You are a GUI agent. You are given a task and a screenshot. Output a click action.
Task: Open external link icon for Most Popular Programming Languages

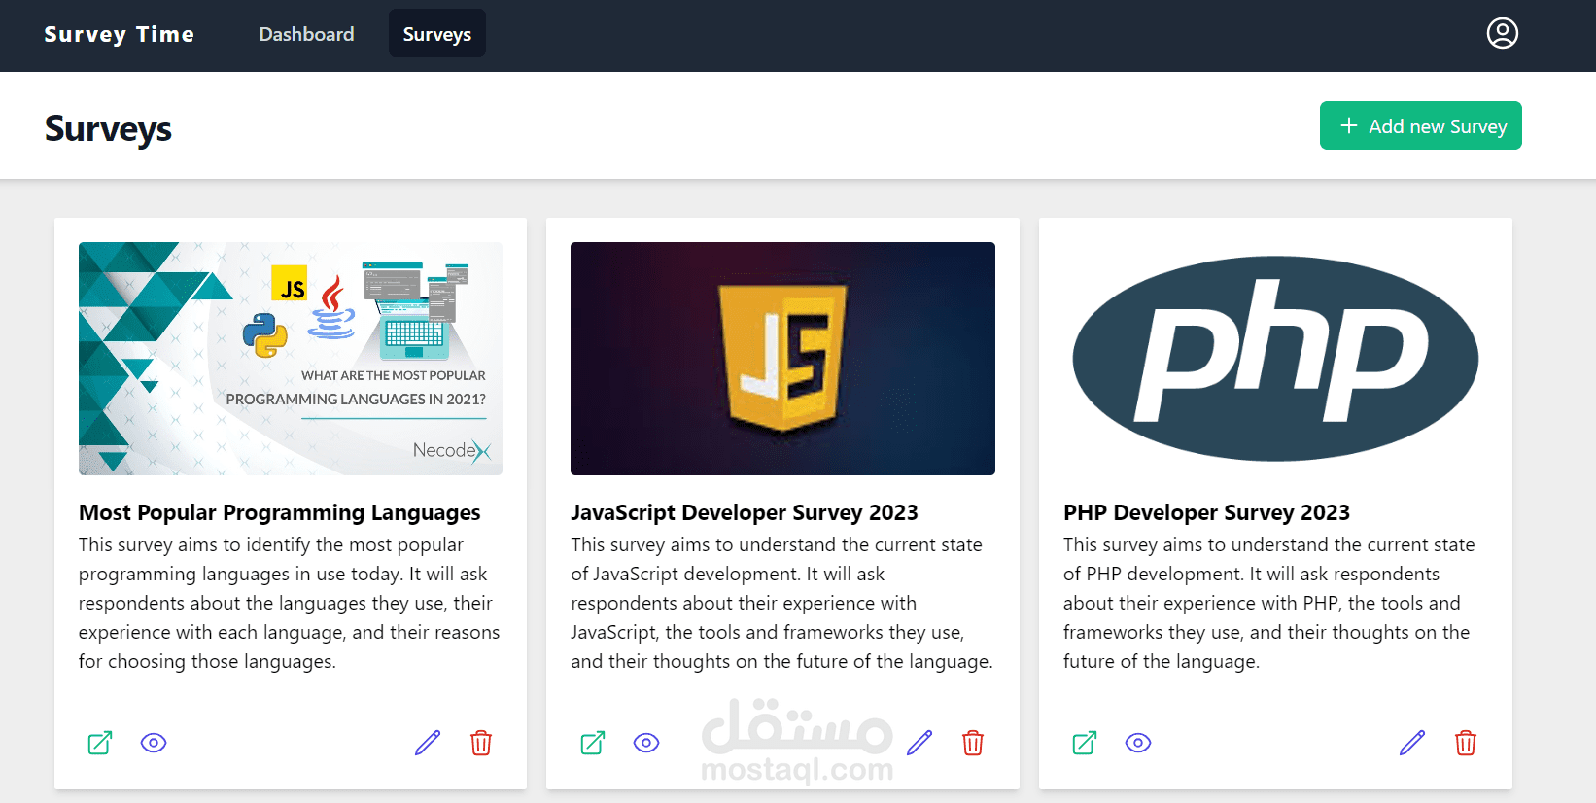coord(100,743)
